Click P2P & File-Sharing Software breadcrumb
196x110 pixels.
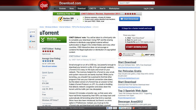(82, 27)
